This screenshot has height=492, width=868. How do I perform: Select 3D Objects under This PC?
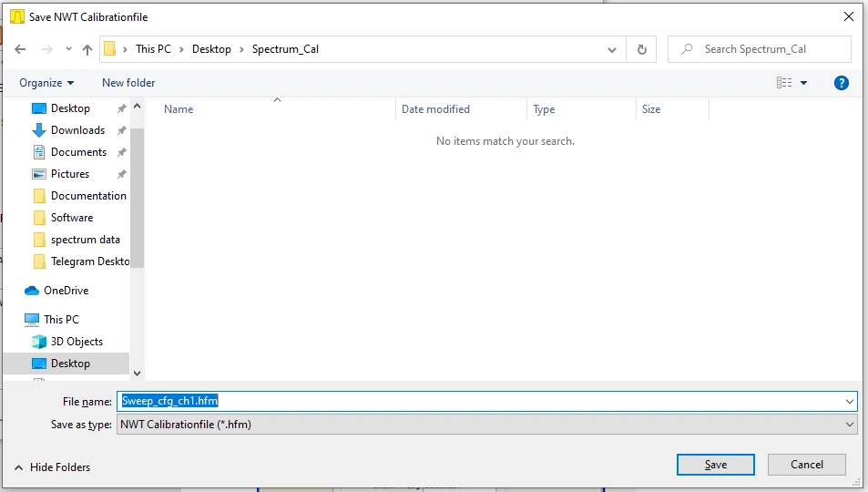[x=77, y=342]
